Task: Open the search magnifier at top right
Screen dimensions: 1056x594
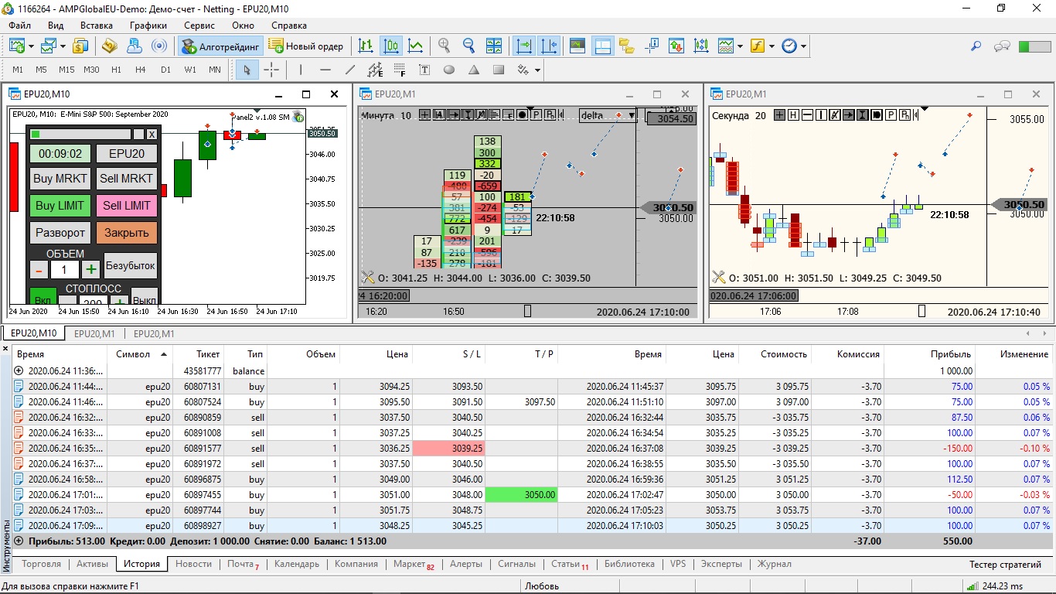Action: tap(976, 46)
